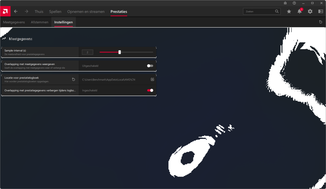Open favorites with the star icon
This screenshot has width=326, height=189.
click(x=289, y=11)
